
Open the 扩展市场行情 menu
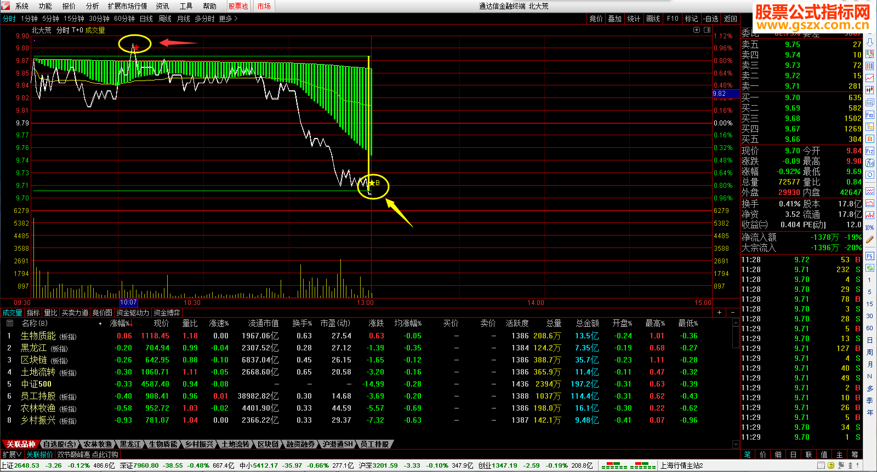click(x=128, y=6)
